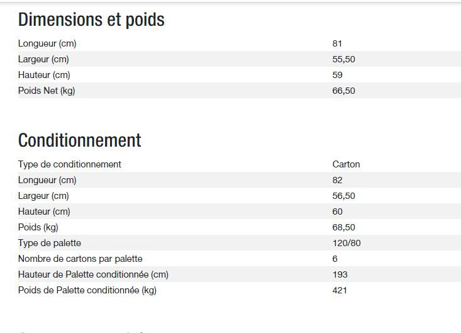
Task: Click the packaged weight value 68,50
Action: pos(343,227)
